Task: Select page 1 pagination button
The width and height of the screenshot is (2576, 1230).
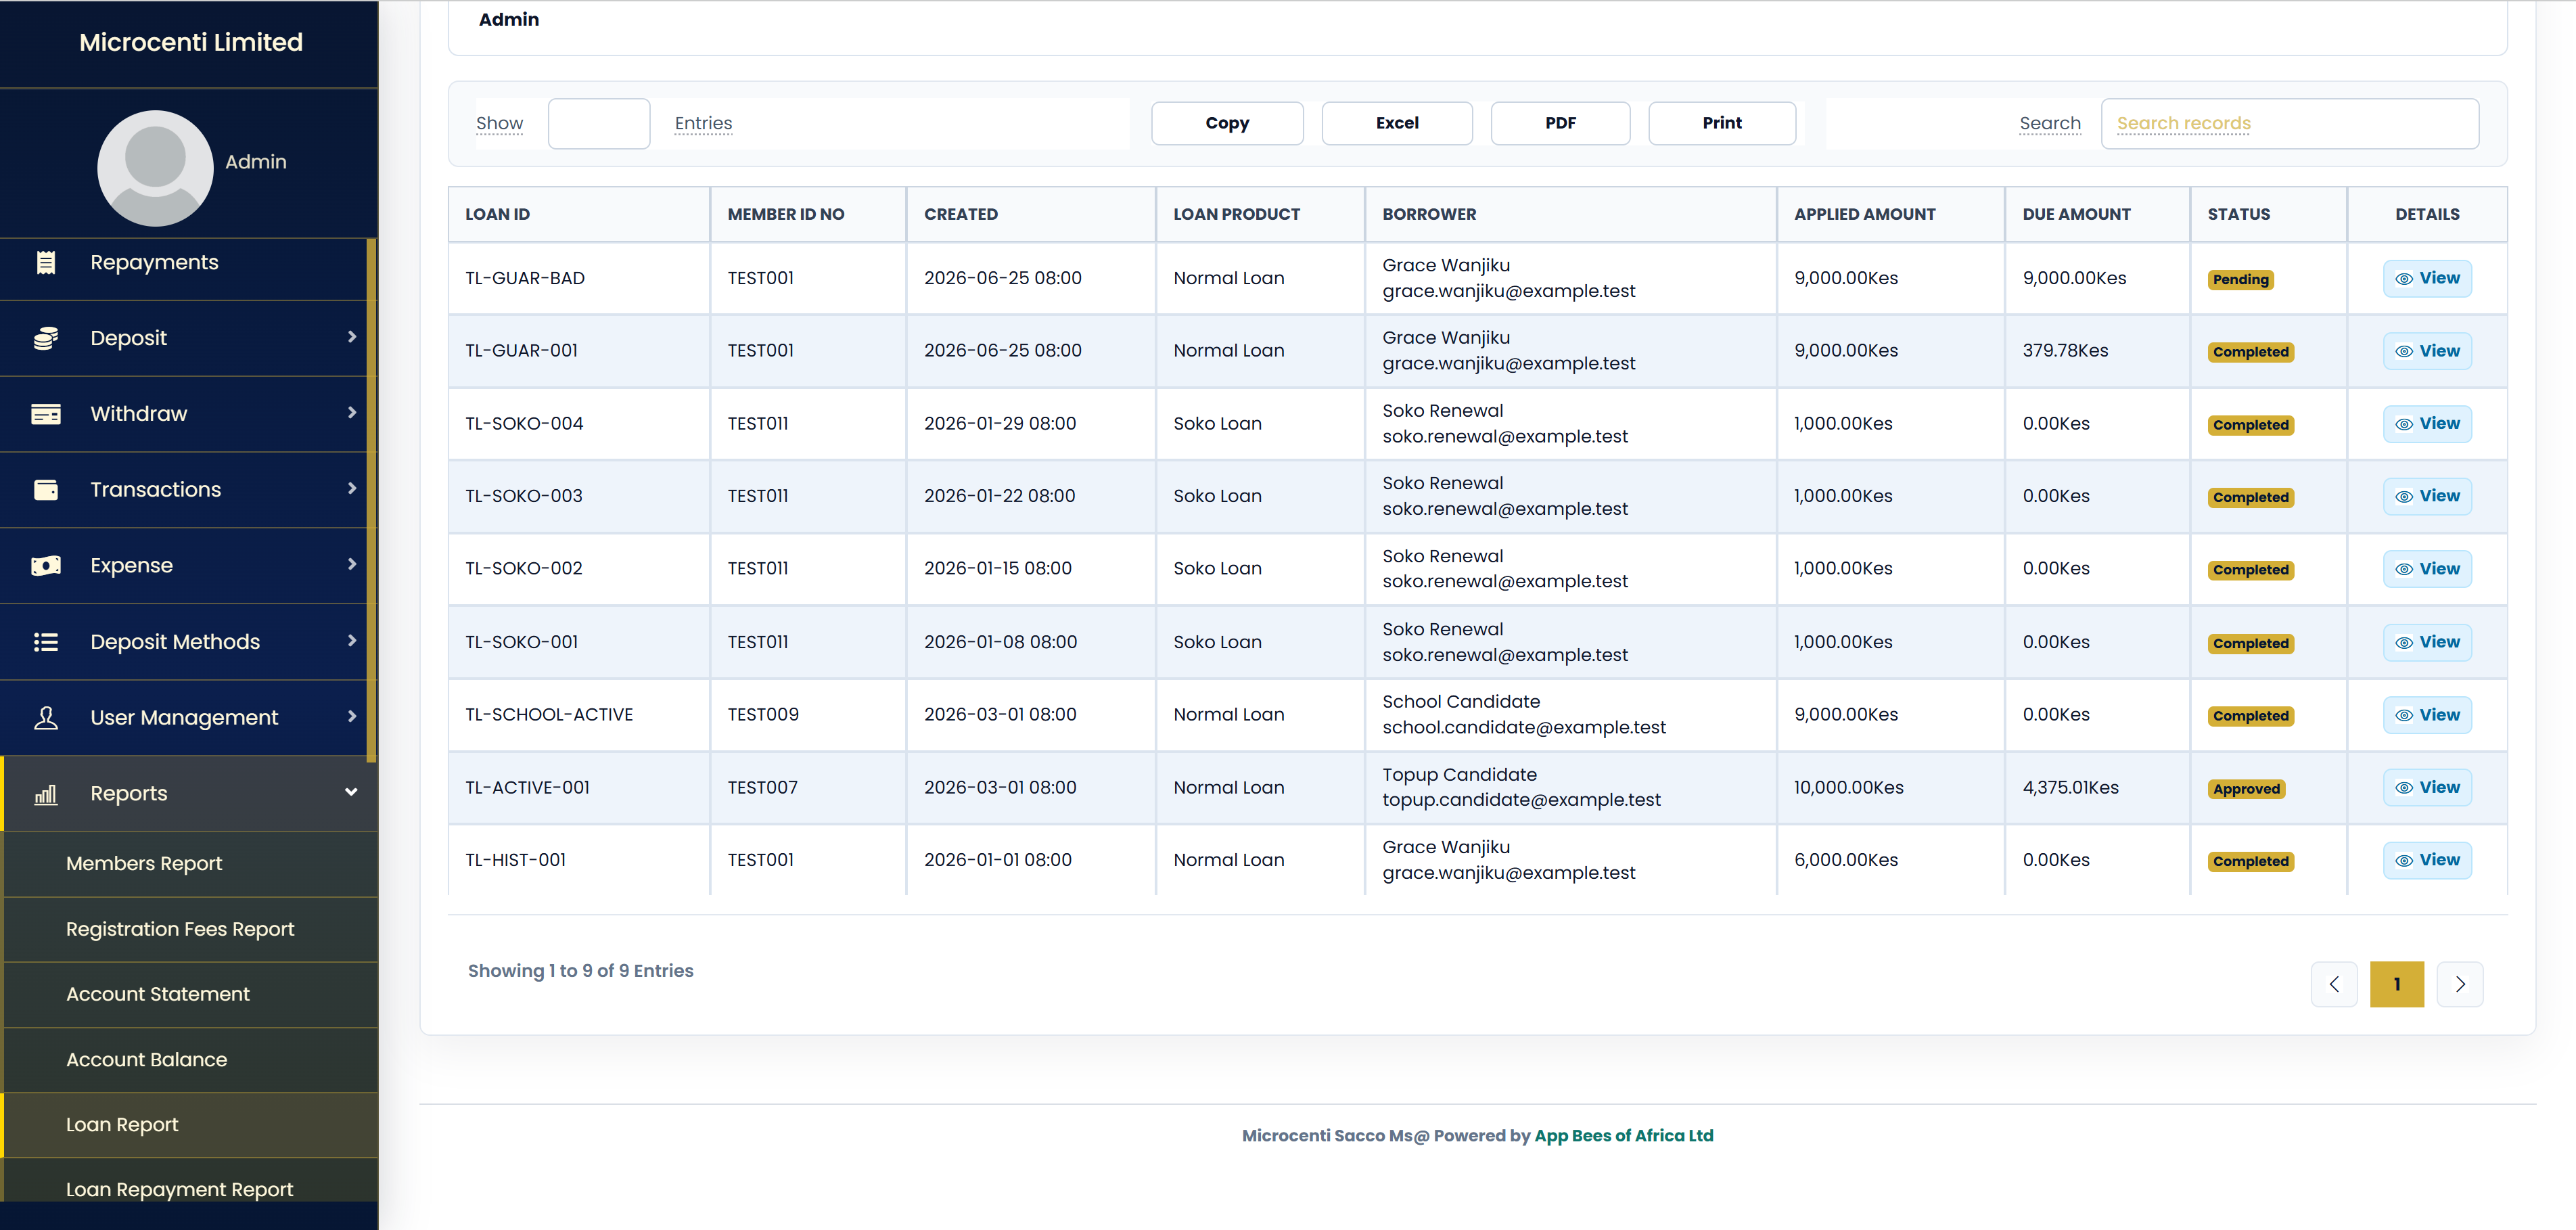Action: tap(2397, 984)
